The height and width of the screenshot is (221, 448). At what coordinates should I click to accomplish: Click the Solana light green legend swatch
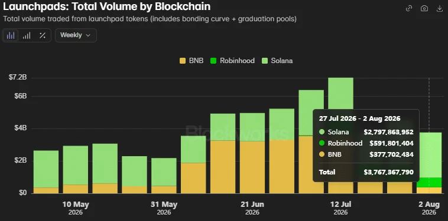tap(265, 61)
